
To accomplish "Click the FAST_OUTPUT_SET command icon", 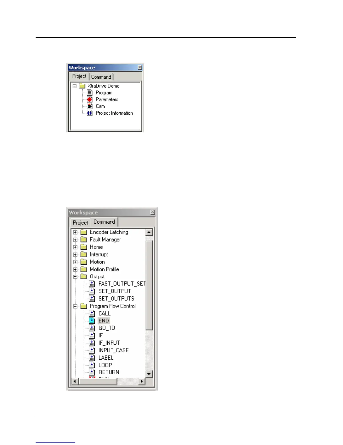I will coord(92,284).
